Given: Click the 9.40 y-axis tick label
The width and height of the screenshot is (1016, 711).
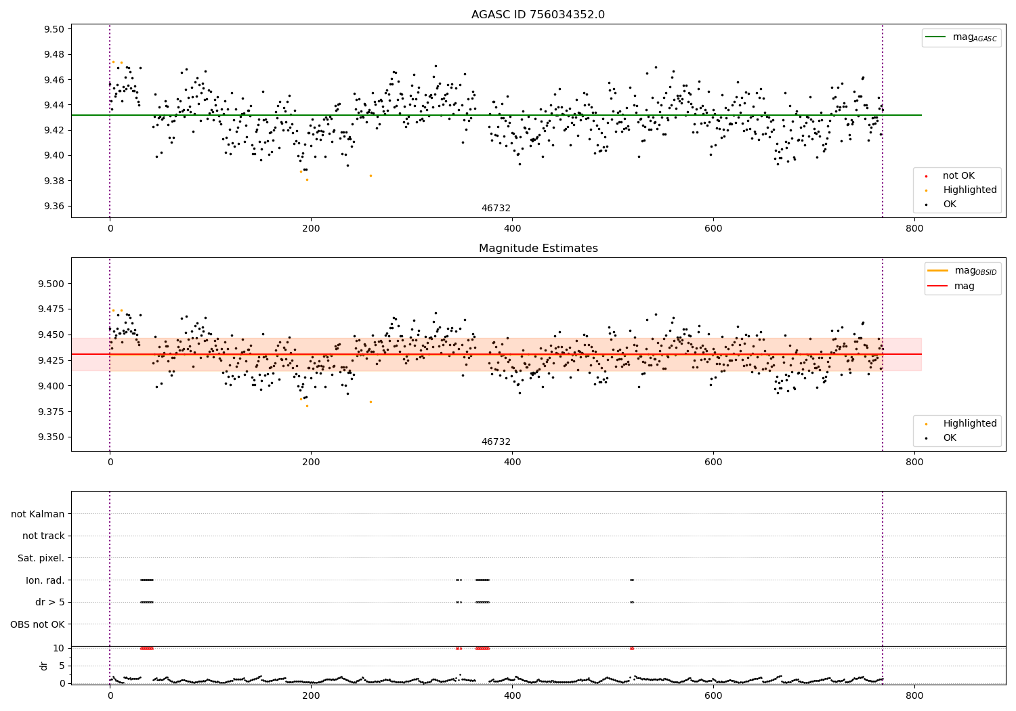Looking at the screenshot, I should pos(54,156).
